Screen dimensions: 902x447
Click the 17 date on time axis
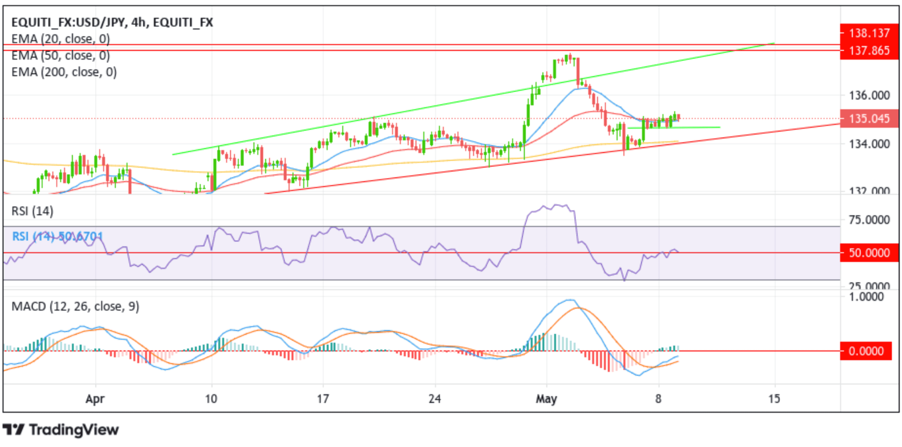pyautogui.click(x=323, y=398)
